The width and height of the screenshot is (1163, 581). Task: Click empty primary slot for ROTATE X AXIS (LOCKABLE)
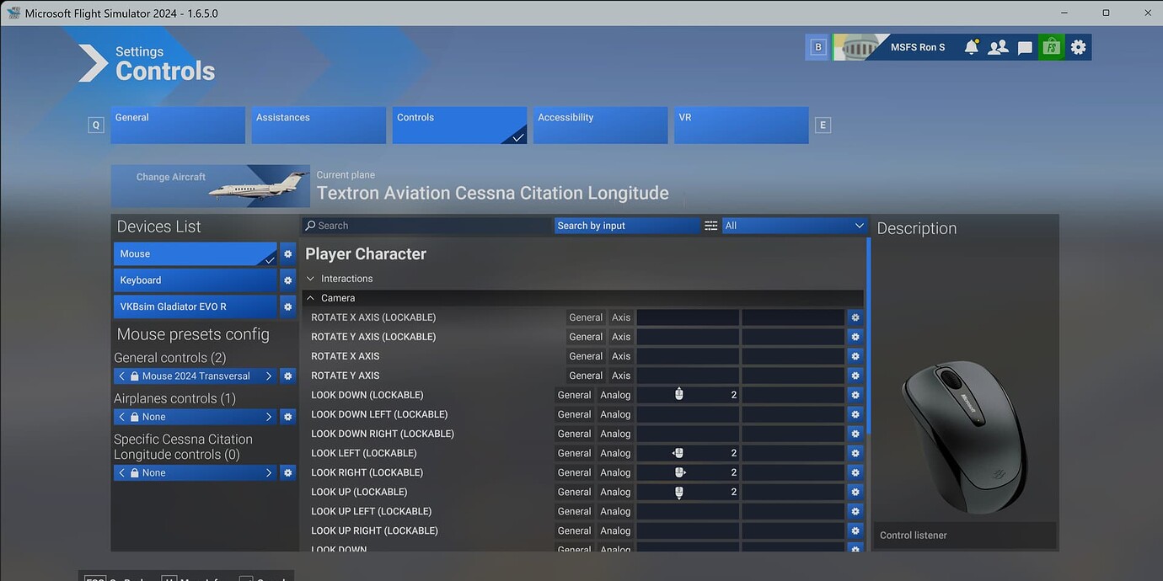[688, 317]
